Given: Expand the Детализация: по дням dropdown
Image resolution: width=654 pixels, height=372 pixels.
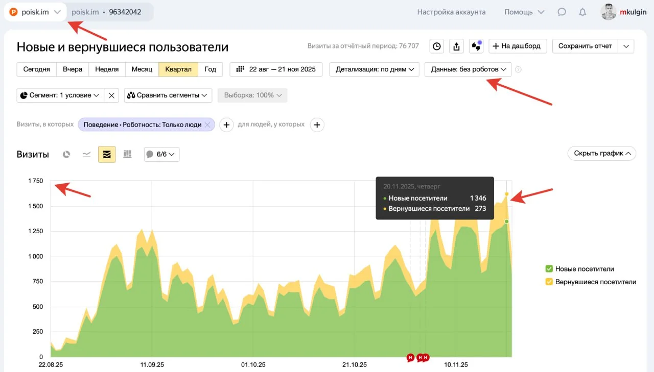Looking at the screenshot, I should pos(375,69).
